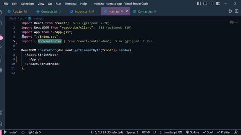Click 'src' in the breadcrumb

(22, 18)
